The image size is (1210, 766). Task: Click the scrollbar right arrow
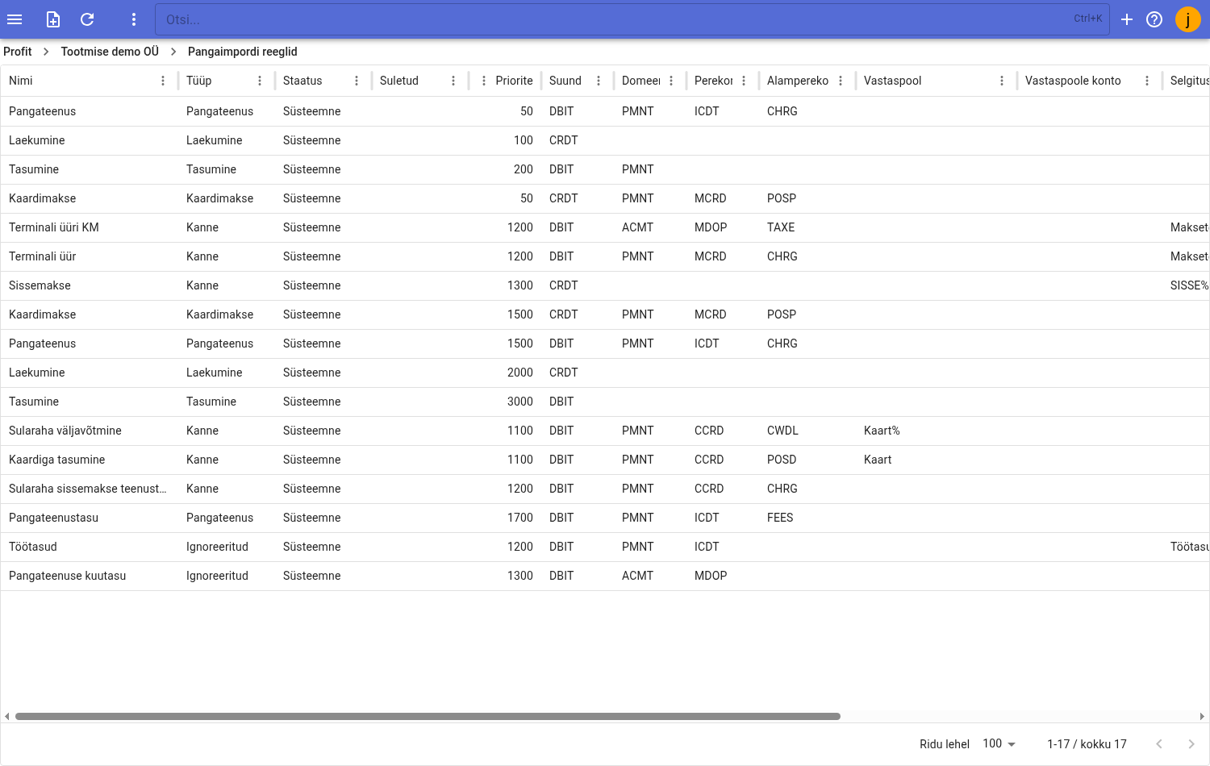coord(1202,716)
